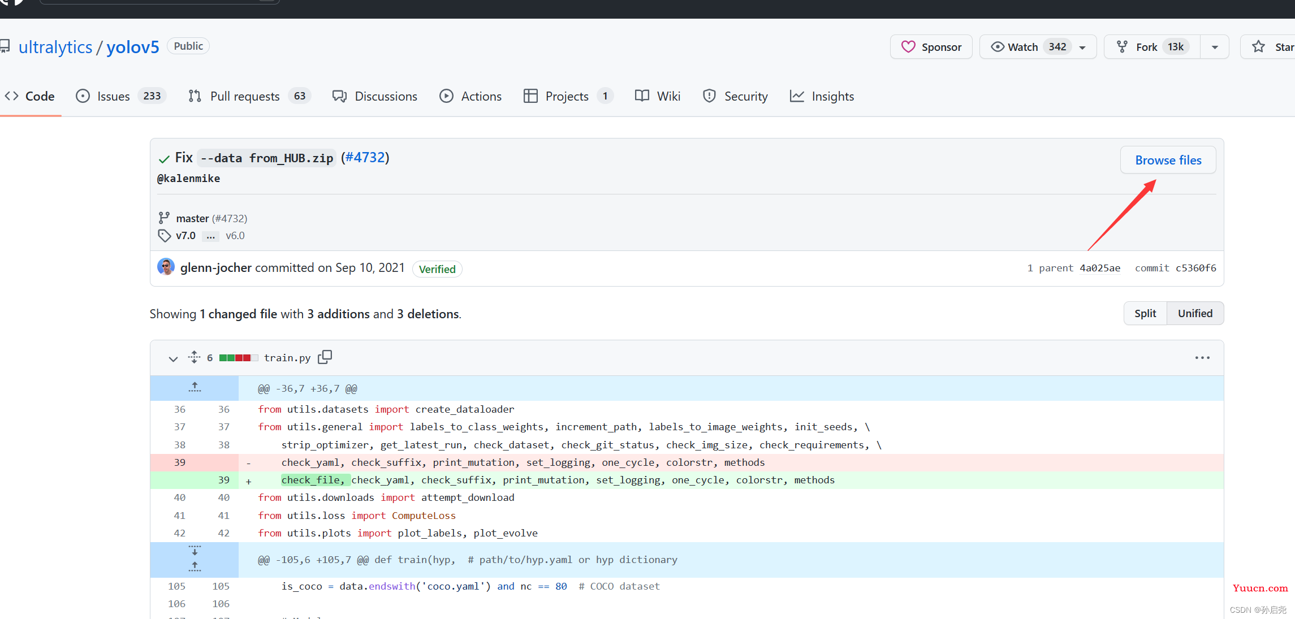Click the 342 watchers count
Viewport: 1295px width, 619px height.
tap(1057, 47)
